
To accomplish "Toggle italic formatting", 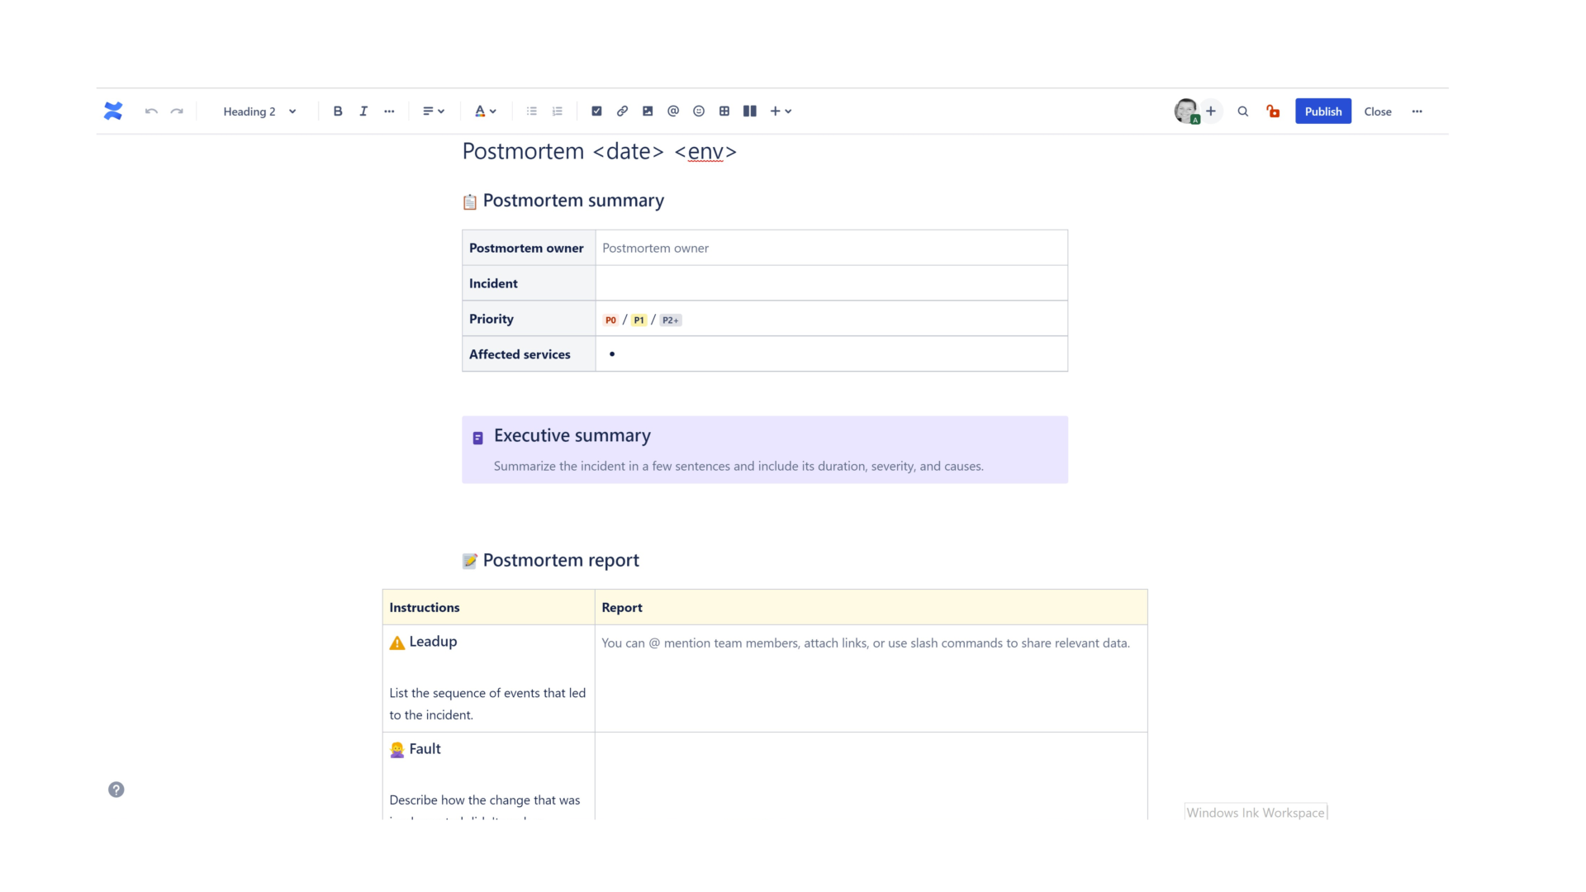I will (x=363, y=111).
